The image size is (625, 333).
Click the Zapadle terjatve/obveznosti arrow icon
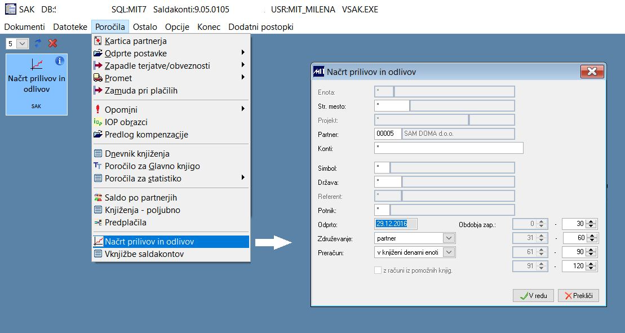pos(97,66)
